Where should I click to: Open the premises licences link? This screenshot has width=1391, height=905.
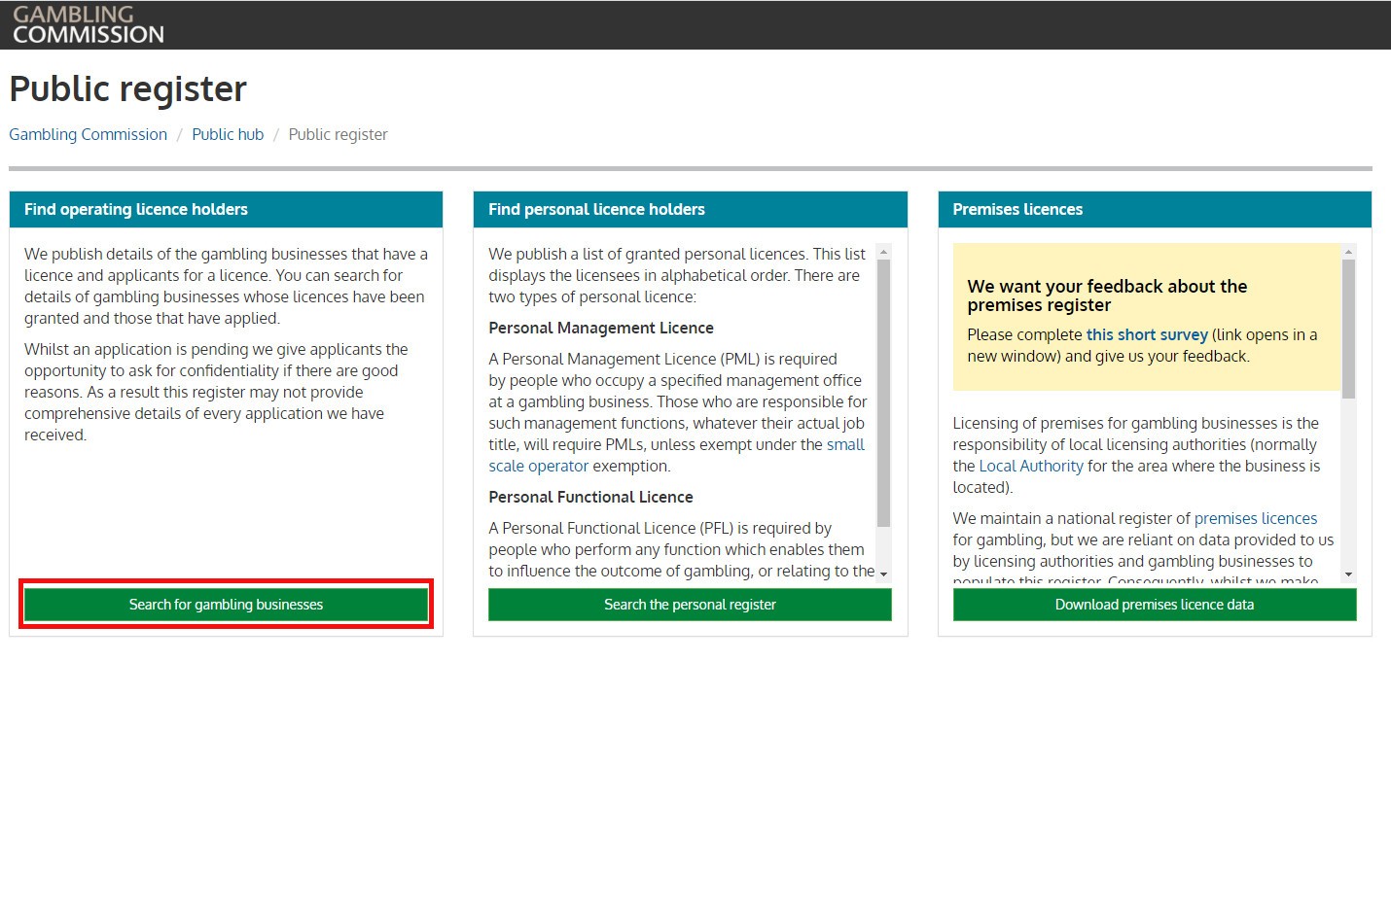click(x=1255, y=518)
